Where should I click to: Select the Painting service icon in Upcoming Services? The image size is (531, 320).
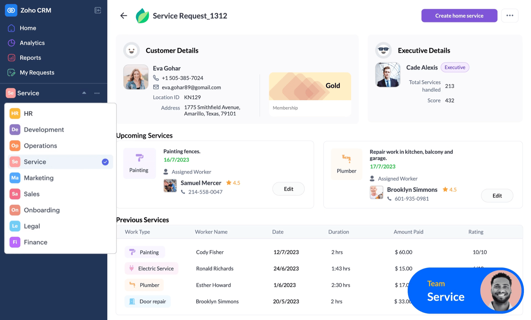point(139,158)
